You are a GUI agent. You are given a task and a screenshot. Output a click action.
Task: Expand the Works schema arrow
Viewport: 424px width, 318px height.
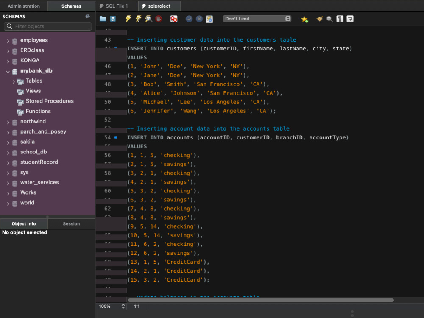coord(8,194)
